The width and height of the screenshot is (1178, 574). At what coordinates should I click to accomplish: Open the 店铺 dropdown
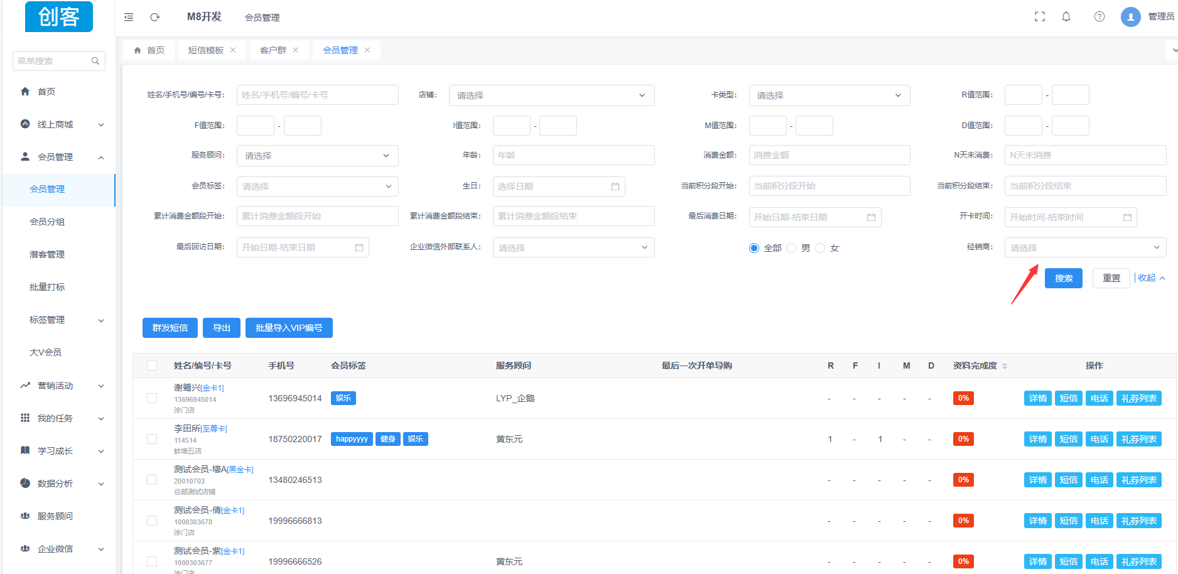point(551,95)
